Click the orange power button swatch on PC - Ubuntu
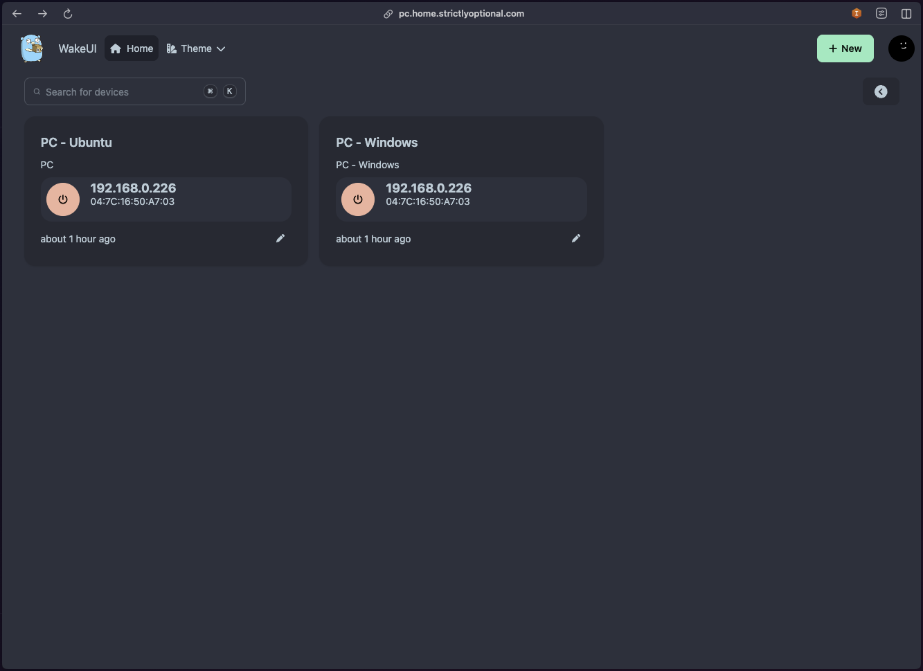The height and width of the screenshot is (671, 923). [63, 199]
